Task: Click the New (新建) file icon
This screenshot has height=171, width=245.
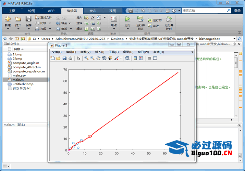Action: coord(8,19)
